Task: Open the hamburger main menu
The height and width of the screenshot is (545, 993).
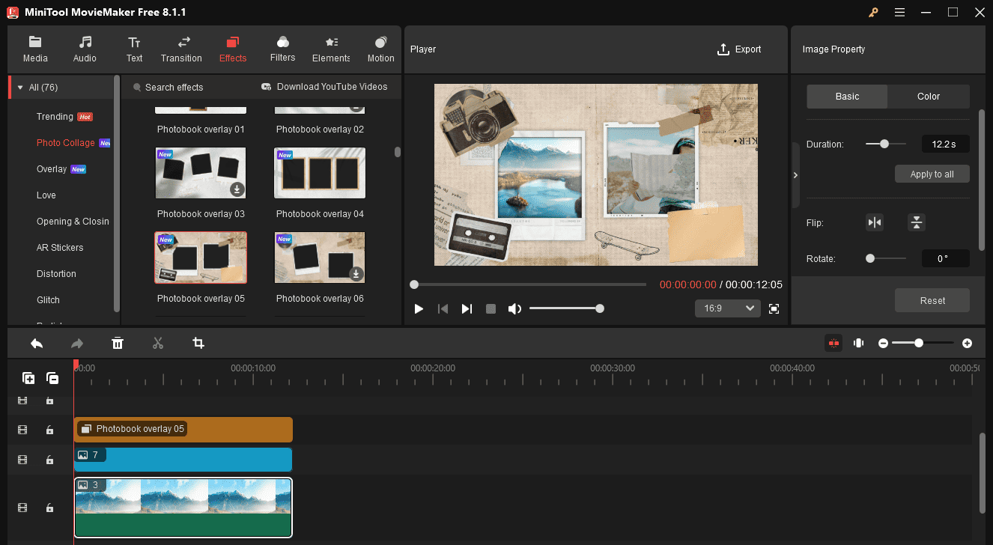Action: (x=899, y=12)
